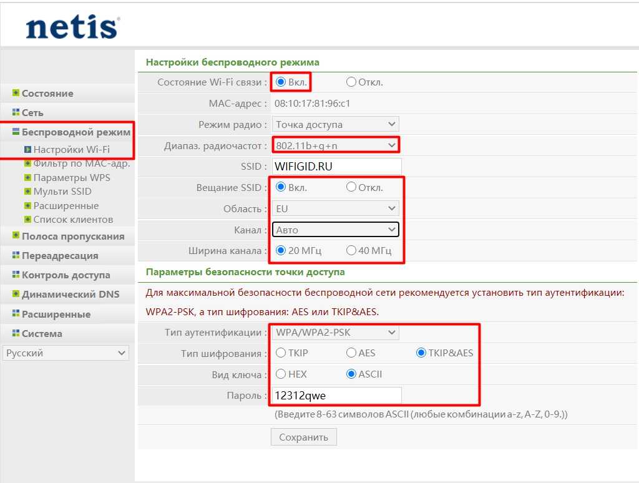This screenshot has width=639, height=483.
Task: Click the icon next to Полоса пропускания
Action: coord(16,236)
